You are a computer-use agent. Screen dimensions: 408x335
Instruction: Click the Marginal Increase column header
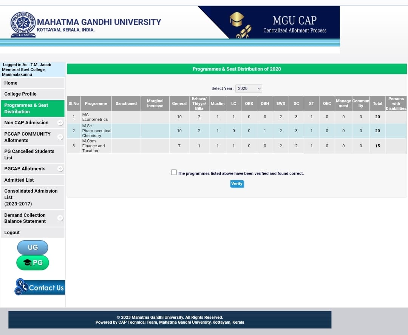tap(155, 103)
